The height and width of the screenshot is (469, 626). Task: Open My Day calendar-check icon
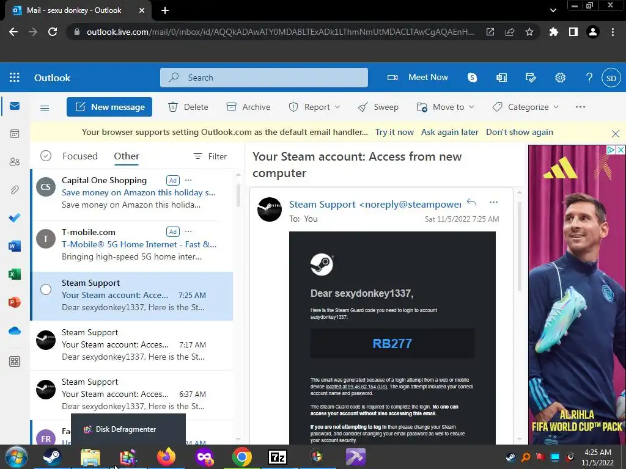[531, 78]
